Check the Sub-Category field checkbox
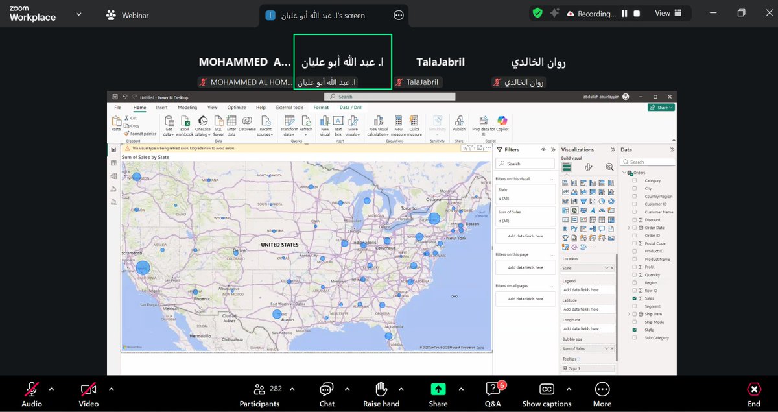778x412 pixels. [x=635, y=337]
